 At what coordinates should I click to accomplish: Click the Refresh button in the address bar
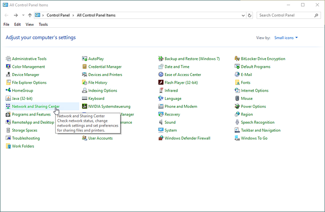click(249, 15)
